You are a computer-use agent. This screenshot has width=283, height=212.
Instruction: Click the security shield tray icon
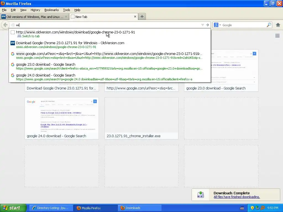pos(252,208)
